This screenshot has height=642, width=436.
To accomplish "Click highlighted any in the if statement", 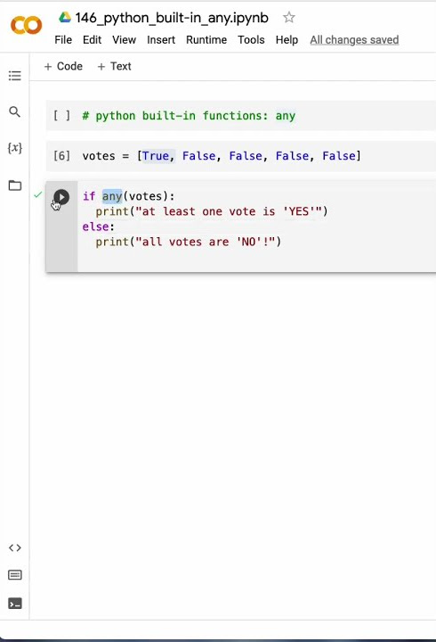I will click(x=112, y=196).
